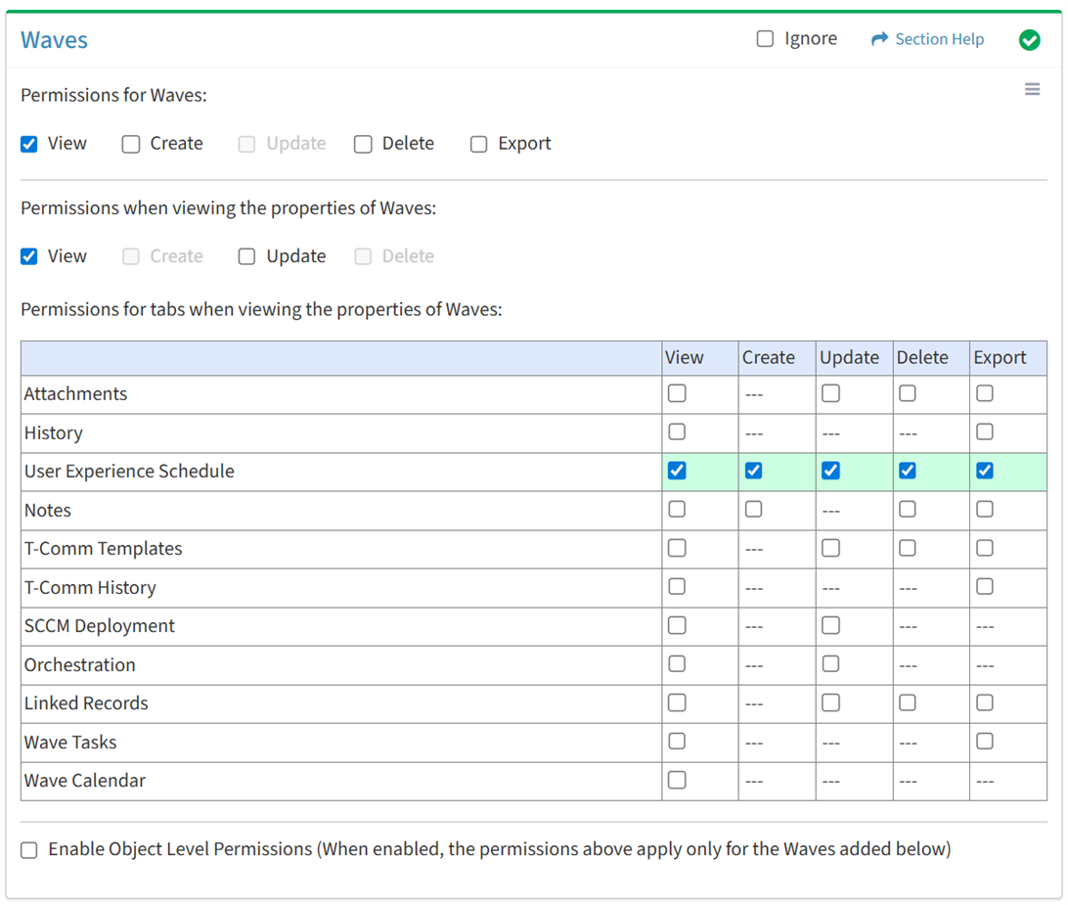Uncheck Create for User Experience Schedule
The width and height of the screenshot is (1068, 905).
tap(753, 471)
